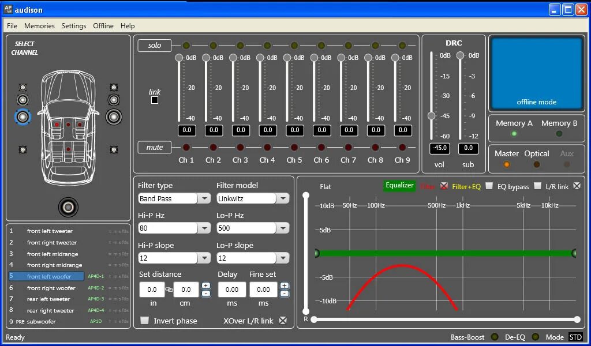Select the front right midrange speaker icon
This screenshot has height=346, width=591.
click(114, 100)
